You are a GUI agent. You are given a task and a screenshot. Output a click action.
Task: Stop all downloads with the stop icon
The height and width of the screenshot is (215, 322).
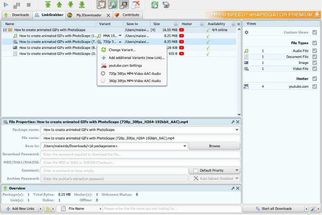pyautogui.click(x=29, y=5)
